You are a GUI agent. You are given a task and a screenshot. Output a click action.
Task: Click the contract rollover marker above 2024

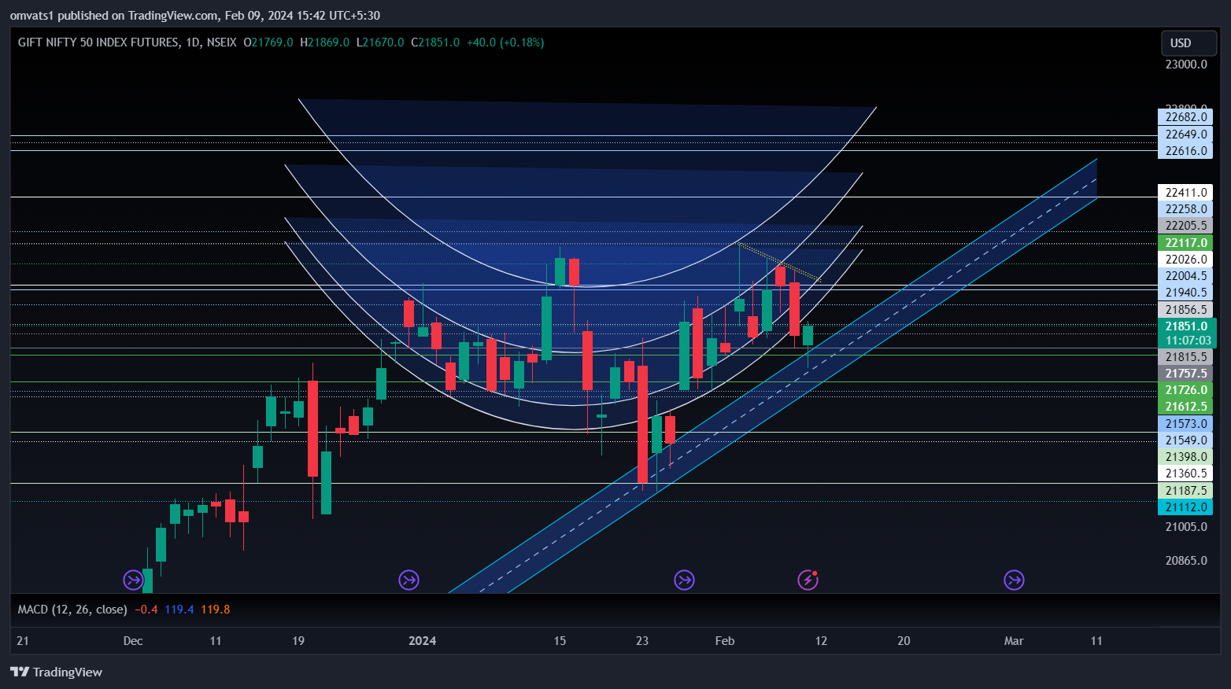(x=408, y=580)
